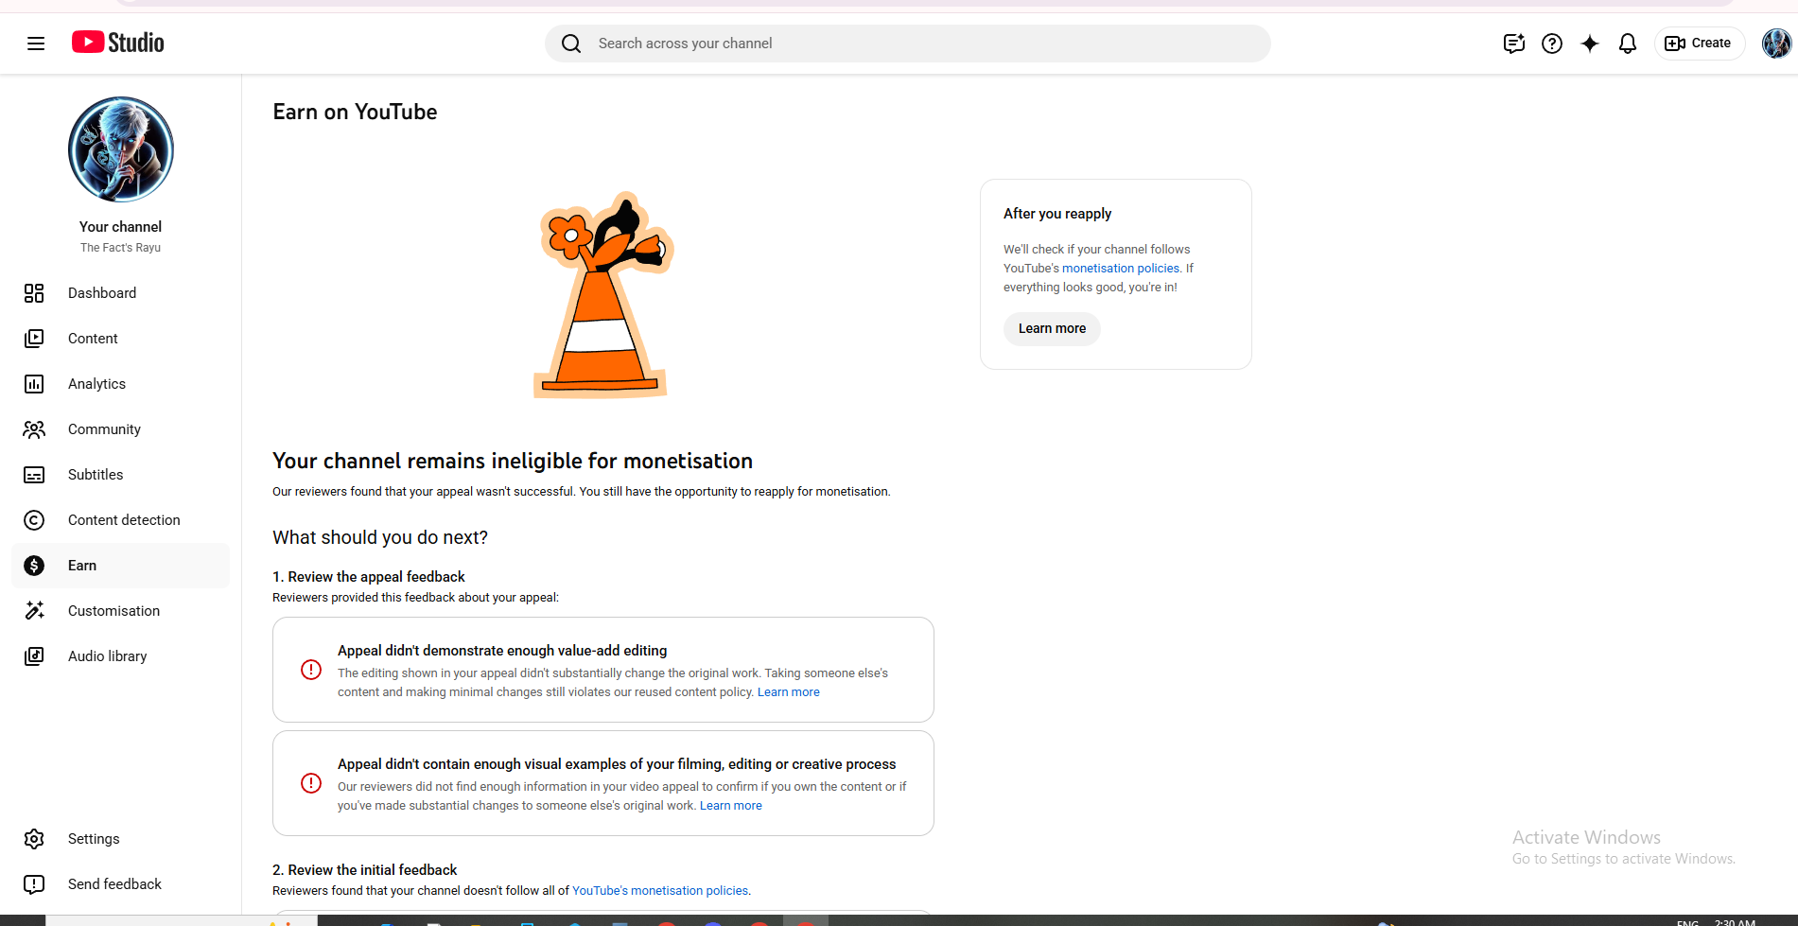Click the YouTube Studio logo
Screen dimensions: 1798x926
click(118, 43)
